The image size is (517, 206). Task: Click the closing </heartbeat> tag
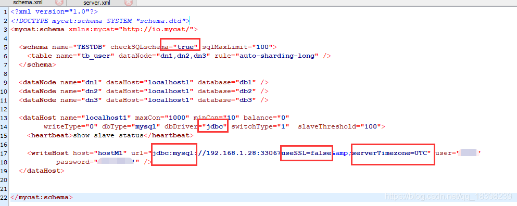click(169, 135)
